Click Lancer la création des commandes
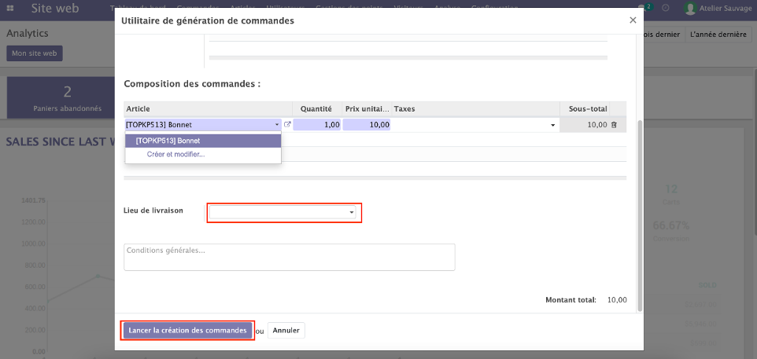Image resolution: width=757 pixels, height=359 pixels. coord(188,331)
